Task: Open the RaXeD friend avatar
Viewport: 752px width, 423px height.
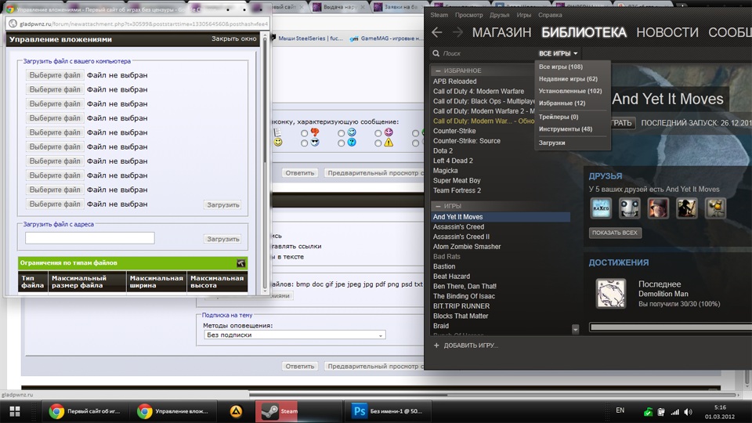Action: click(601, 208)
